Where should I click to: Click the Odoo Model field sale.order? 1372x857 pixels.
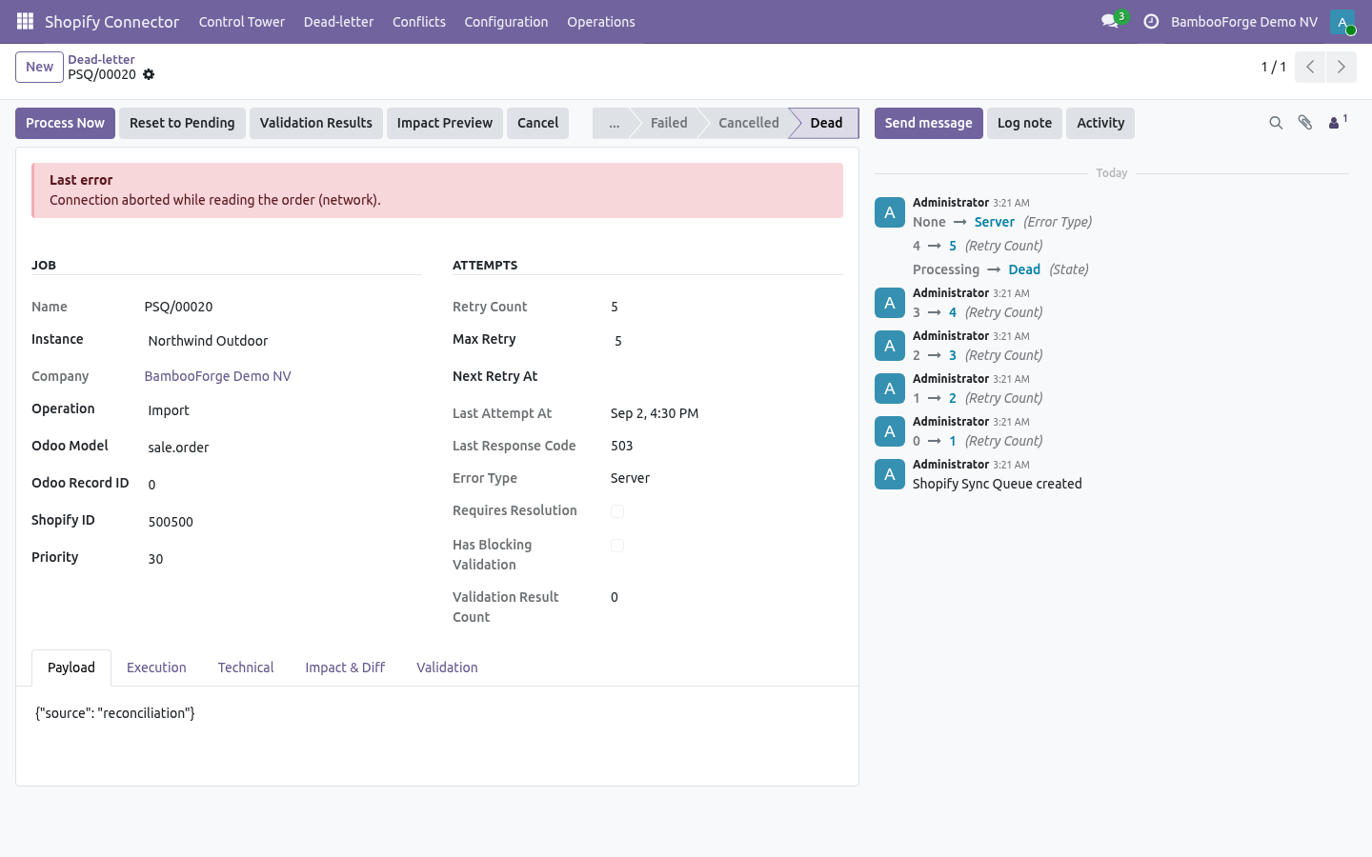[283, 448]
